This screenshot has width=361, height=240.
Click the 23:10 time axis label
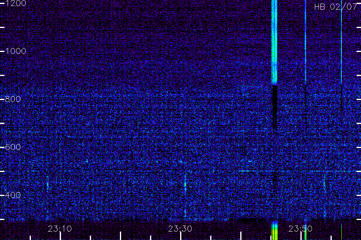[x=60, y=229]
